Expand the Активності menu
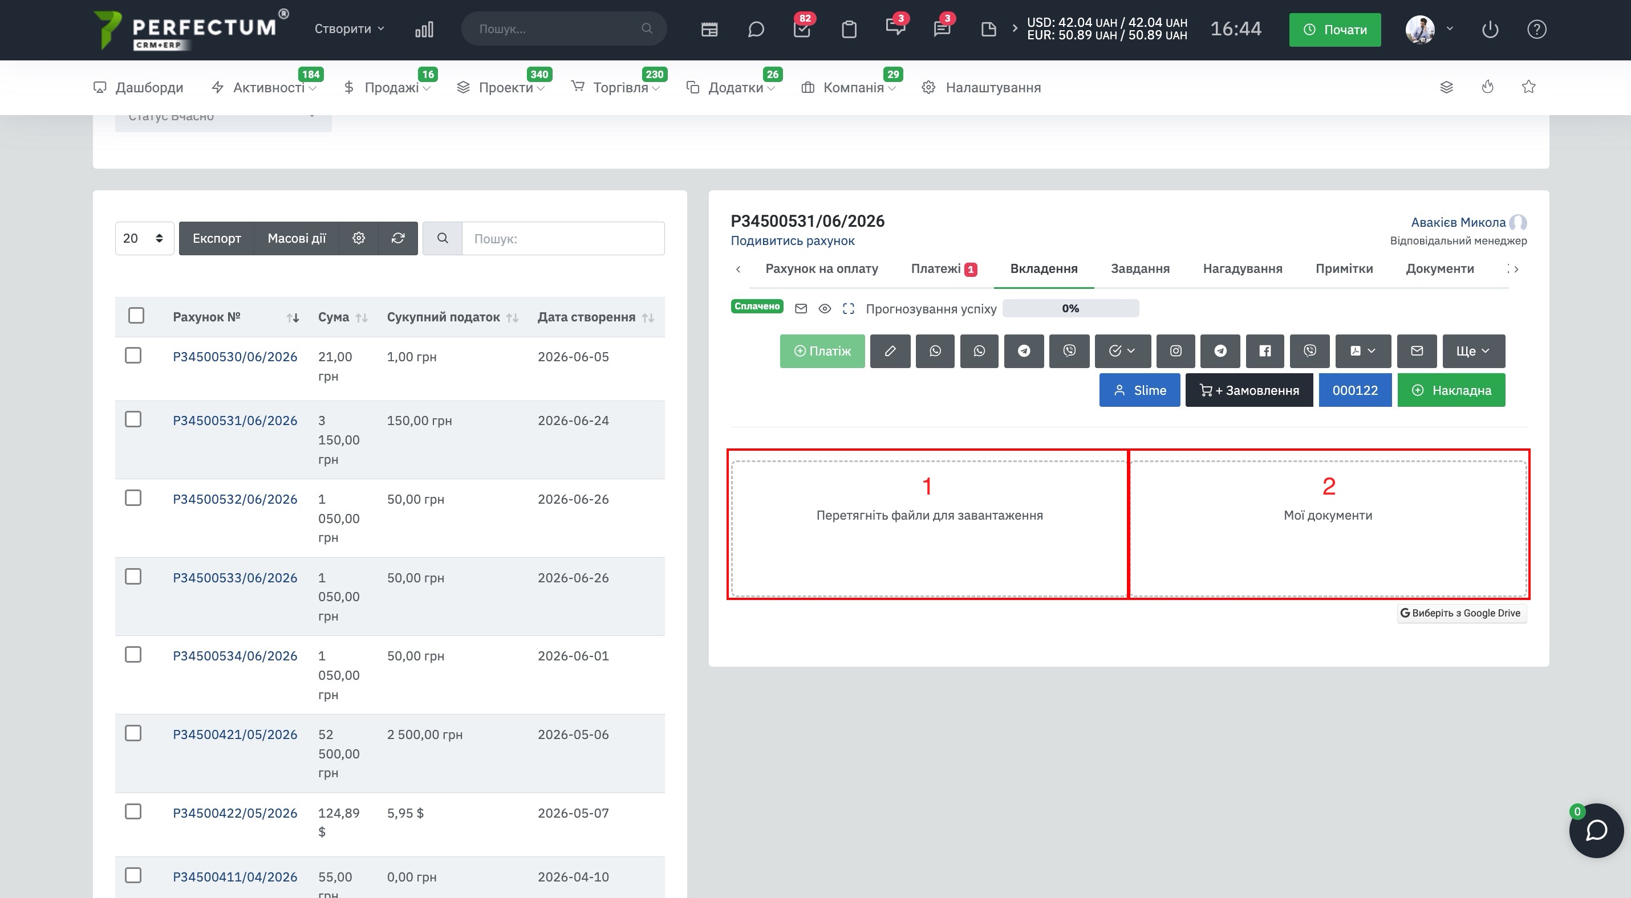Image resolution: width=1631 pixels, height=898 pixels. [263, 87]
